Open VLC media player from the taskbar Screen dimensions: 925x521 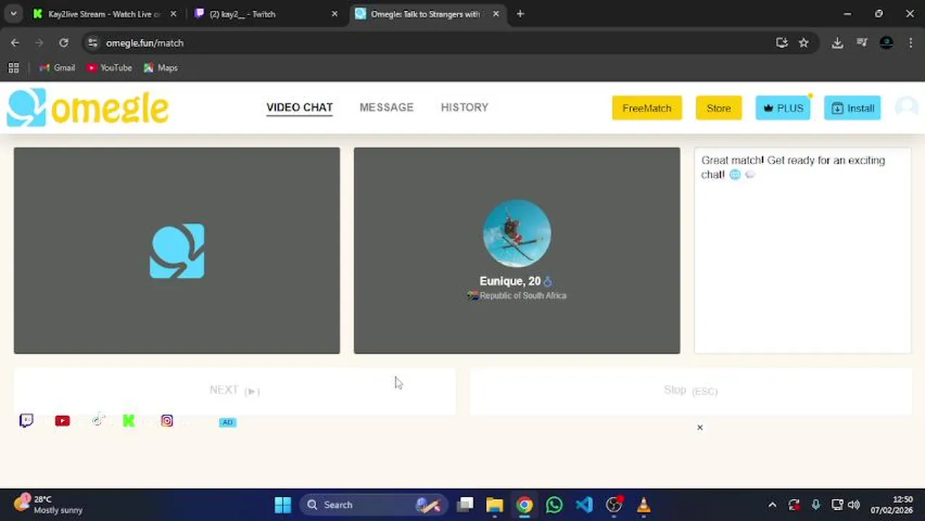tap(643, 504)
